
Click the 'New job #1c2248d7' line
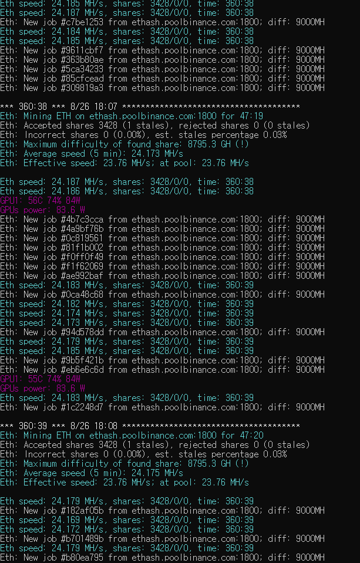coord(163,407)
